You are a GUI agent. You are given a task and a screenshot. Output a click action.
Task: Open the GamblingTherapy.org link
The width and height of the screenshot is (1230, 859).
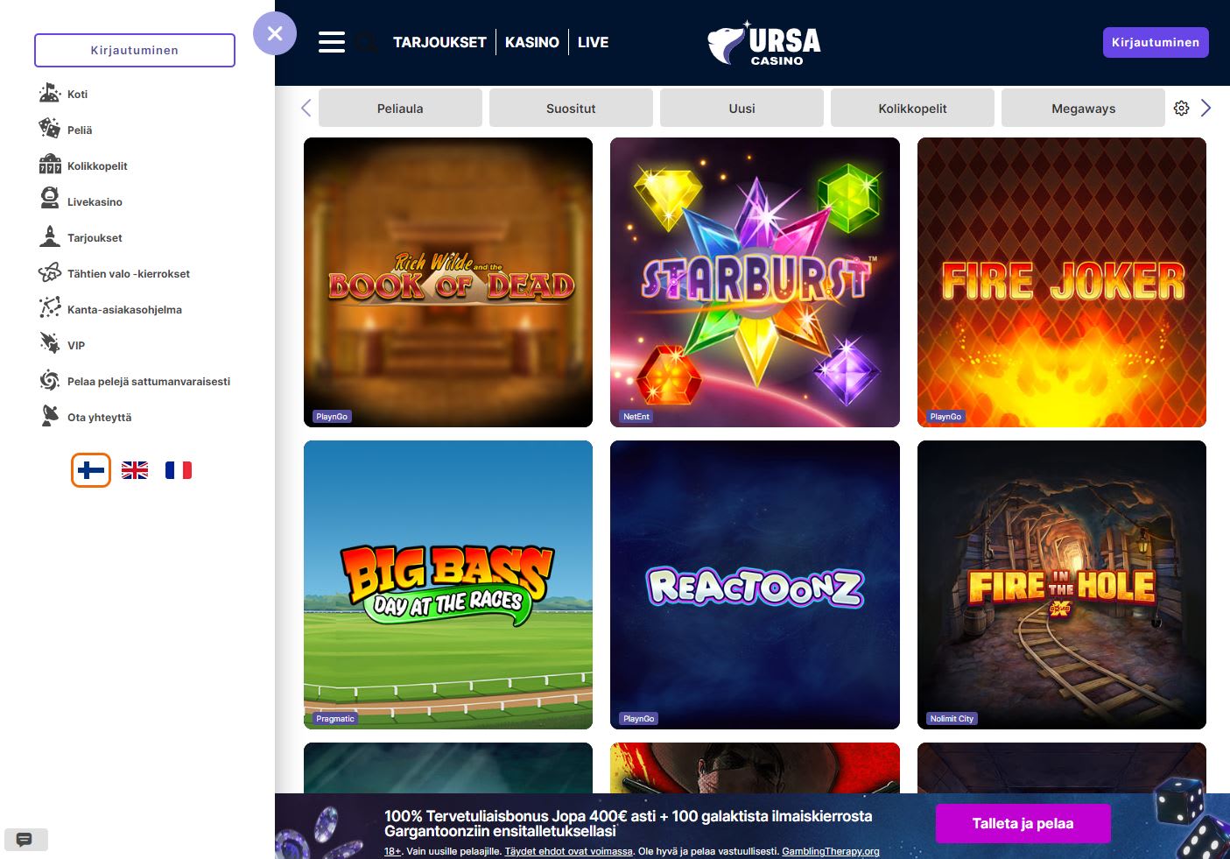point(830,851)
